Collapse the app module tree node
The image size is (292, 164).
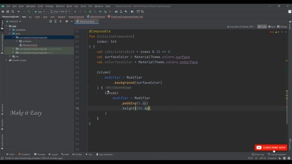click(6, 26)
